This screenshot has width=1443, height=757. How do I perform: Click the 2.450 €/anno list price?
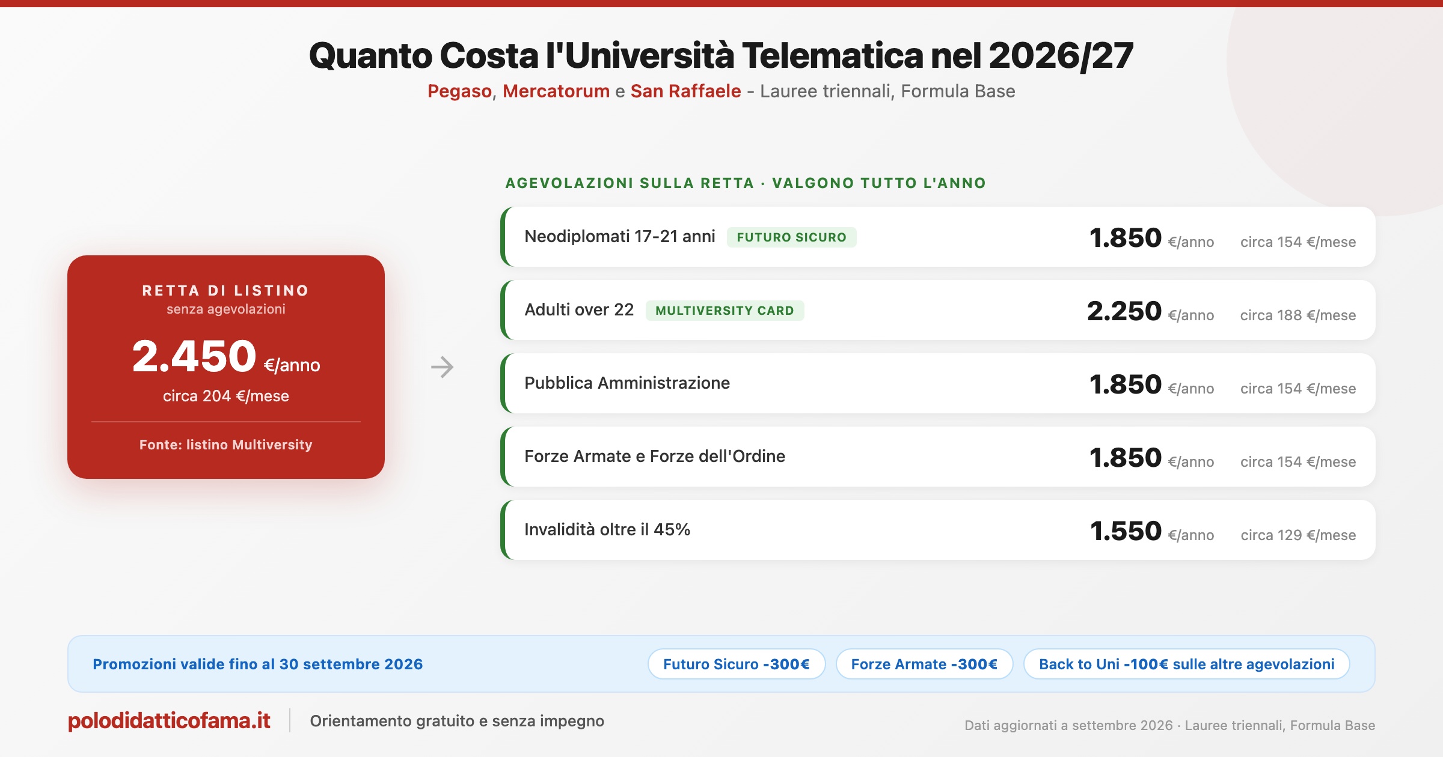coord(226,357)
